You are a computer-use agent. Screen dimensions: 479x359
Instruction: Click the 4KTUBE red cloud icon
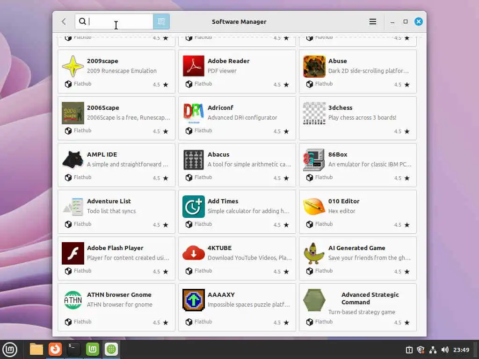pos(193,253)
